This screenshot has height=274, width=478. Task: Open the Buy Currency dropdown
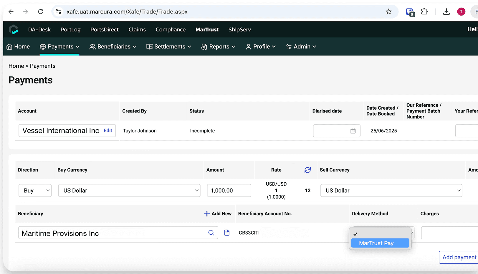[x=129, y=191]
